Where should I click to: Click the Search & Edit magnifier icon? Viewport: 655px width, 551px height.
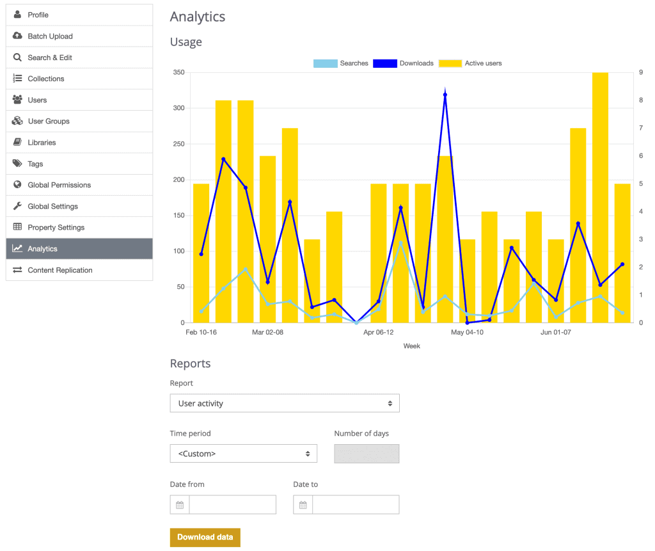click(x=17, y=57)
